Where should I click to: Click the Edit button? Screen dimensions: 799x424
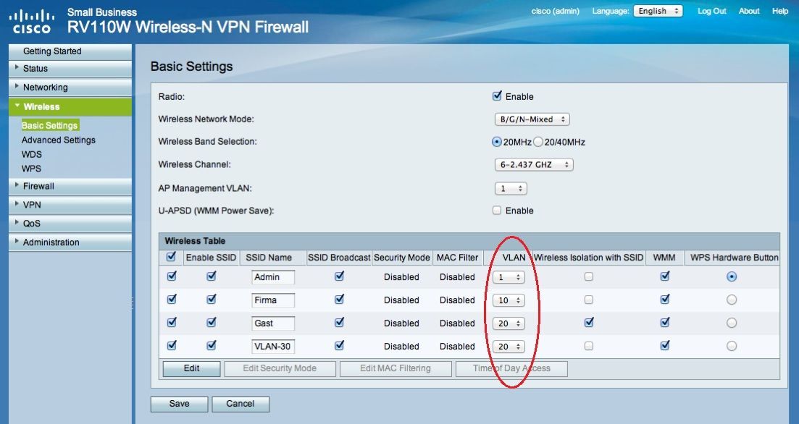pos(191,368)
